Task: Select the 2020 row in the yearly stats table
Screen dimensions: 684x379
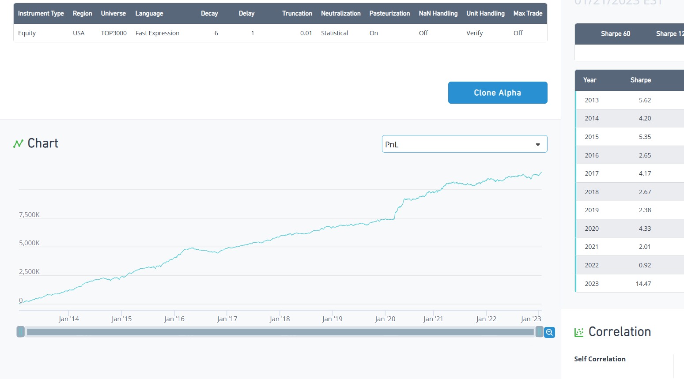Action: [x=629, y=229]
